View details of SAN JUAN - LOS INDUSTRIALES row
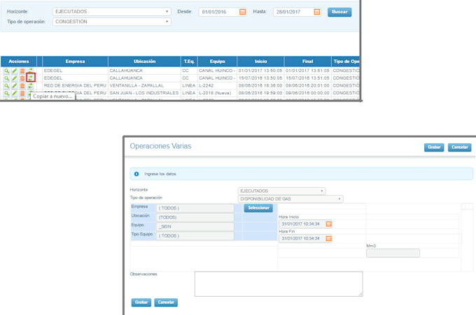The image size is (476, 315). click(x=6, y=94)
